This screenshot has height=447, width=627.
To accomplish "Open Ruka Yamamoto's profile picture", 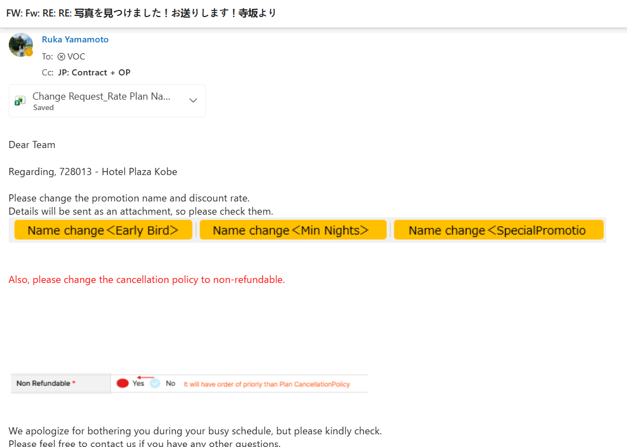I will pos(20,45).
